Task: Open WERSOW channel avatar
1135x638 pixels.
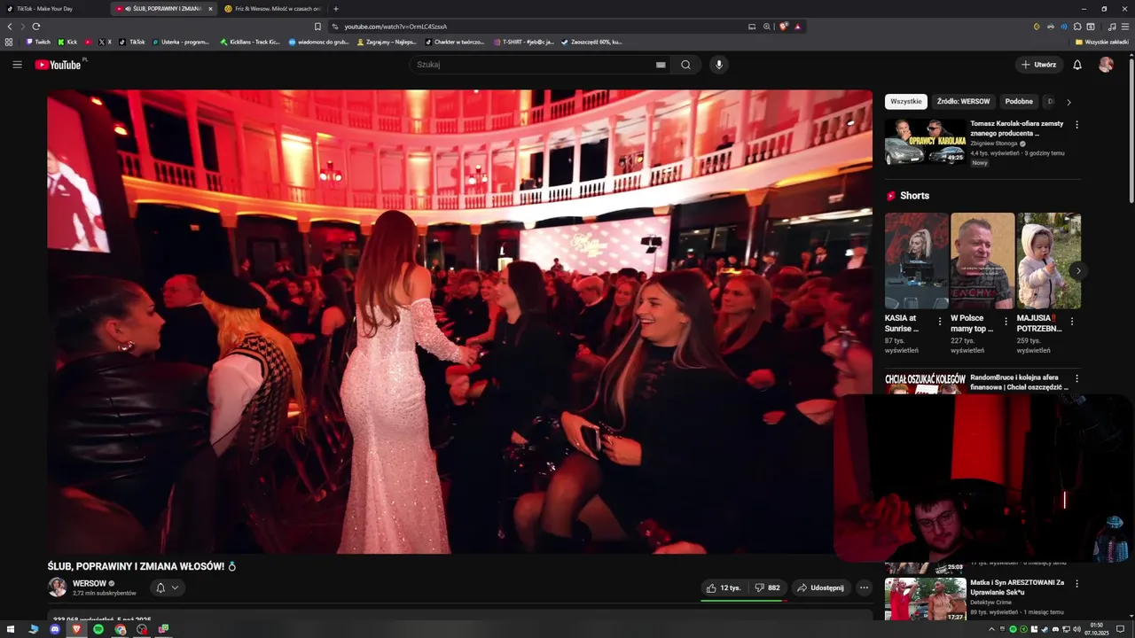Action: [58, 587]
